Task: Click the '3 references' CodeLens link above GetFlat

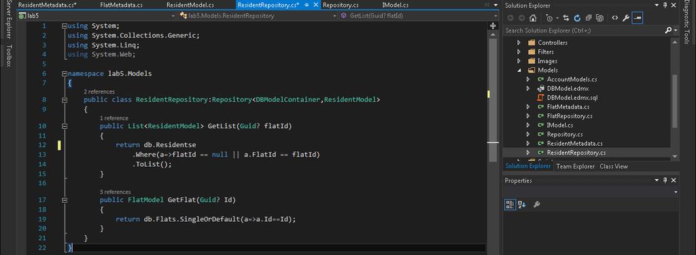Action: 115,192
